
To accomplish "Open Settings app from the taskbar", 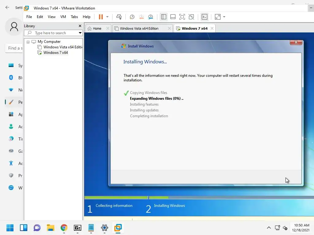I will coord(104,228).
